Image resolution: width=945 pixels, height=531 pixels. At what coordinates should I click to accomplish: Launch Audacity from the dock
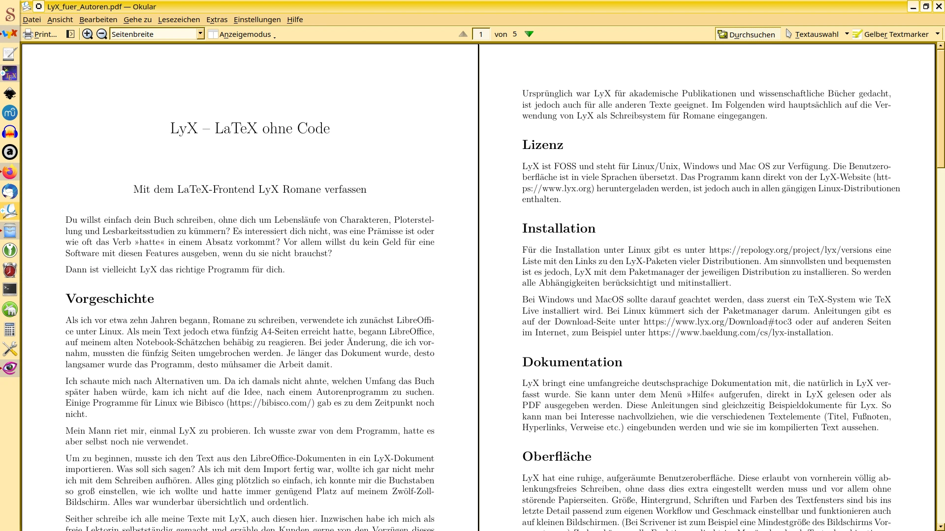coord(10,133)
